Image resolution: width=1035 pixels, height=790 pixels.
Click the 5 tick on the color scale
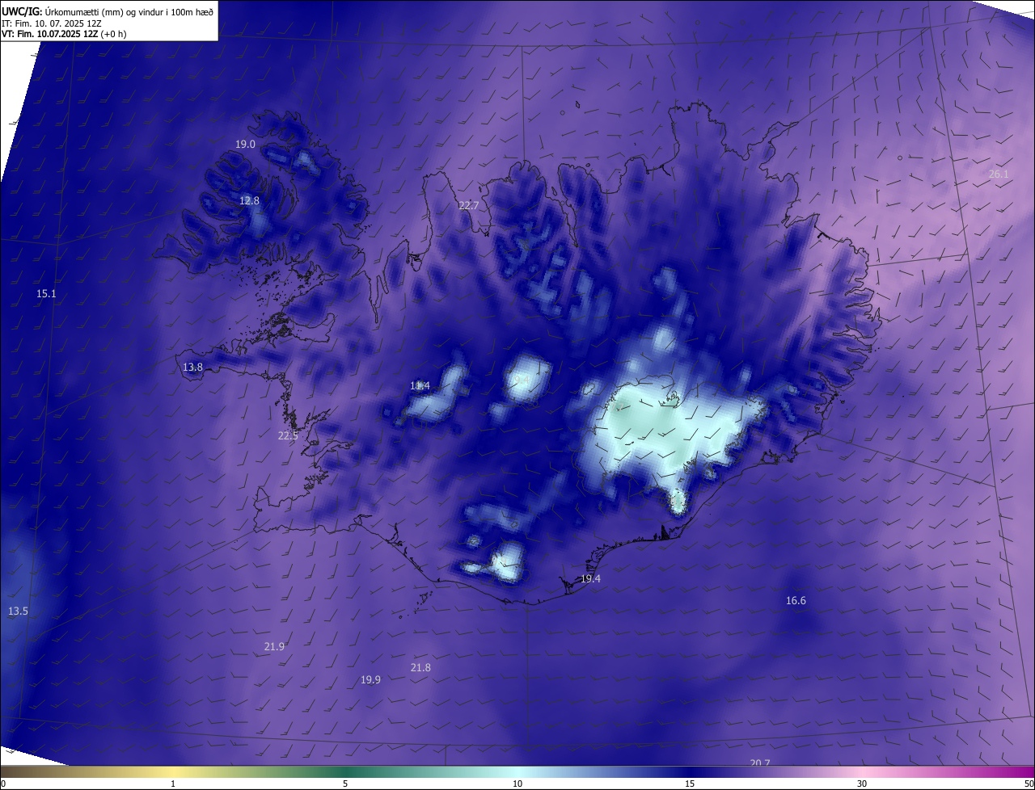pyautogui.click(x=345, y=784)
